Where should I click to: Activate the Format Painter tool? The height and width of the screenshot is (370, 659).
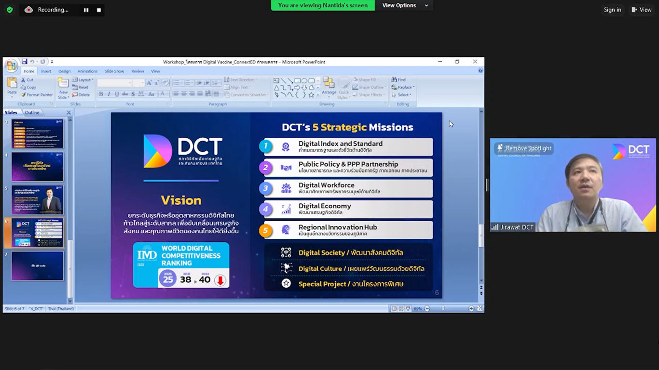(37, 95)
